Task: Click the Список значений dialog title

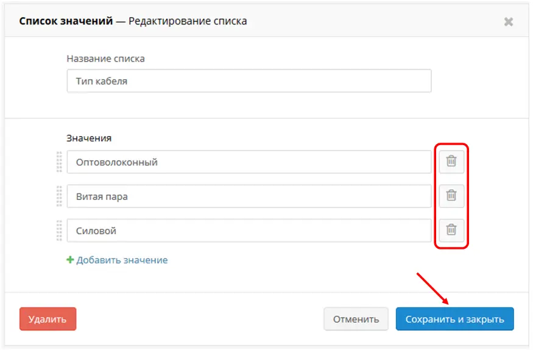Action: click(x=66, y=21)
